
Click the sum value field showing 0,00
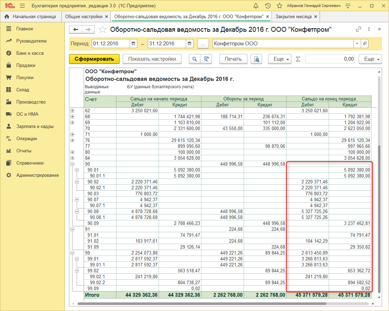tap(329, 59)
